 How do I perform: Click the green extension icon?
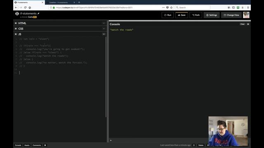tap(238, 7)
